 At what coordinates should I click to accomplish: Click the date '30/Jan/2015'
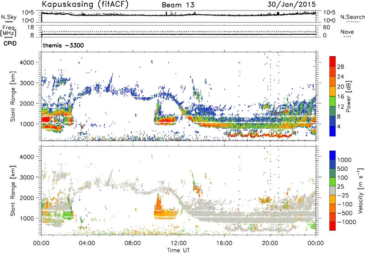point(292,5)
